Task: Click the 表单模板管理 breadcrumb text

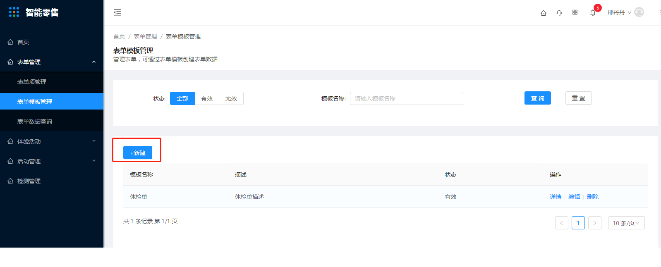Action: pyautogui.click(x=183, y=36)
